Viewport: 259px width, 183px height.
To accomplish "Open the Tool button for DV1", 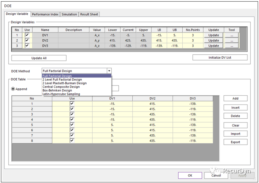I will click(232, 35).
